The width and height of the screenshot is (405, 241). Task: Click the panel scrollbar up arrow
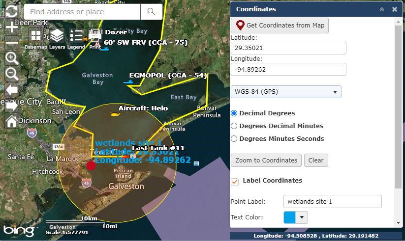pyautogui.click(x=398, y=22)
